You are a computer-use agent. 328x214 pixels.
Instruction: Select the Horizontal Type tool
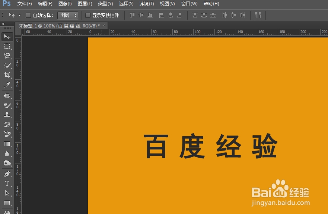point(7,183)
